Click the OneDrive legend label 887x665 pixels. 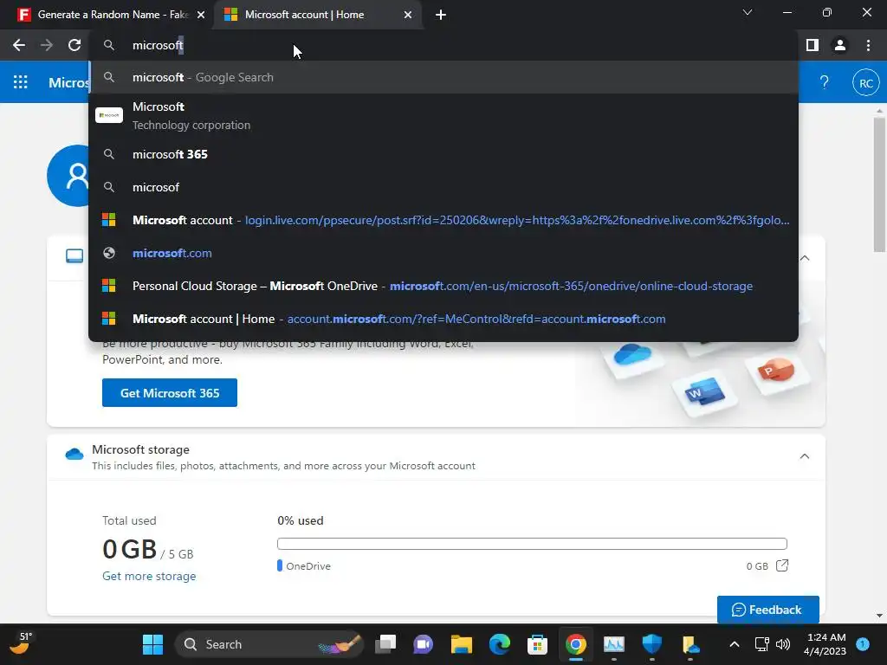point(308,566)
